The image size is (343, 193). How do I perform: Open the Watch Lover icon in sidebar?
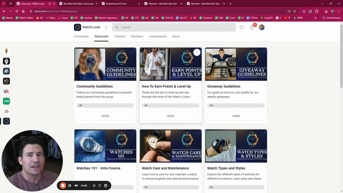(x=6, y=121)
